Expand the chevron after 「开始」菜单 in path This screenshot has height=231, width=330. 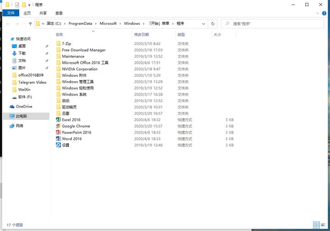[173, 23]
